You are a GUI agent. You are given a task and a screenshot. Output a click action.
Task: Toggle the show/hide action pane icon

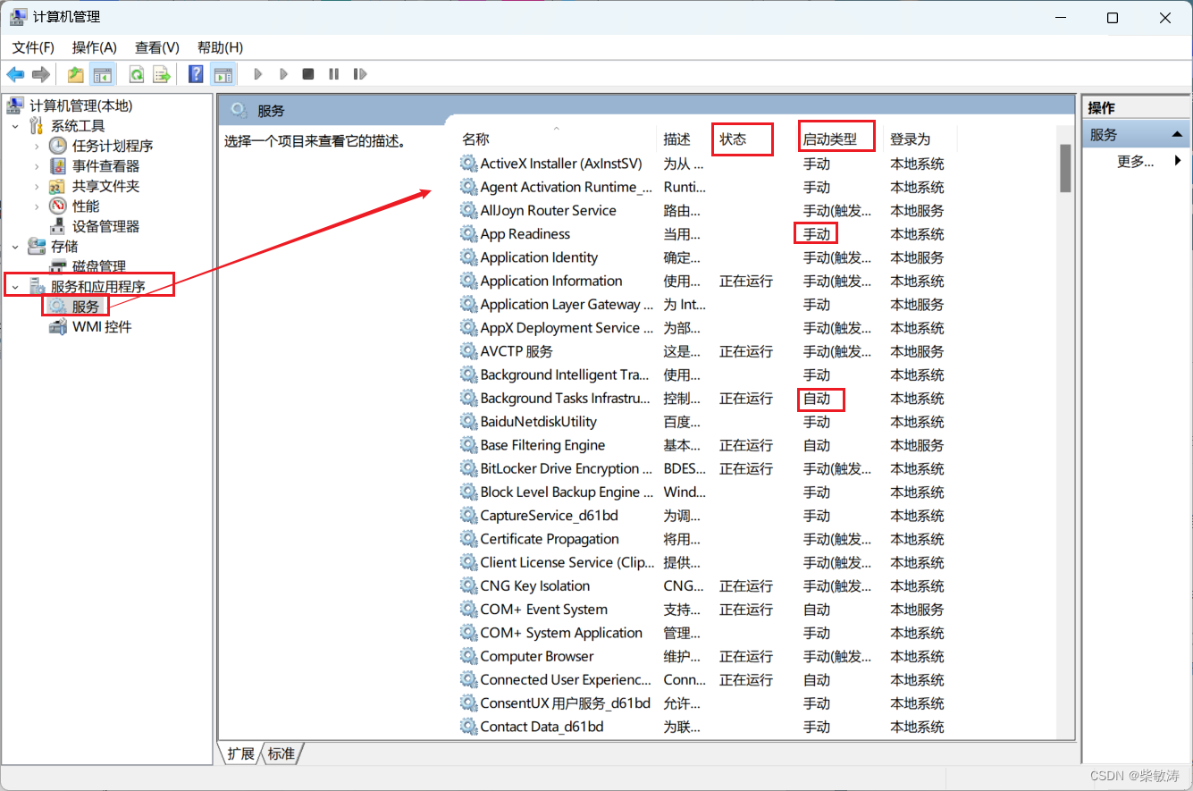coord(223,73)
